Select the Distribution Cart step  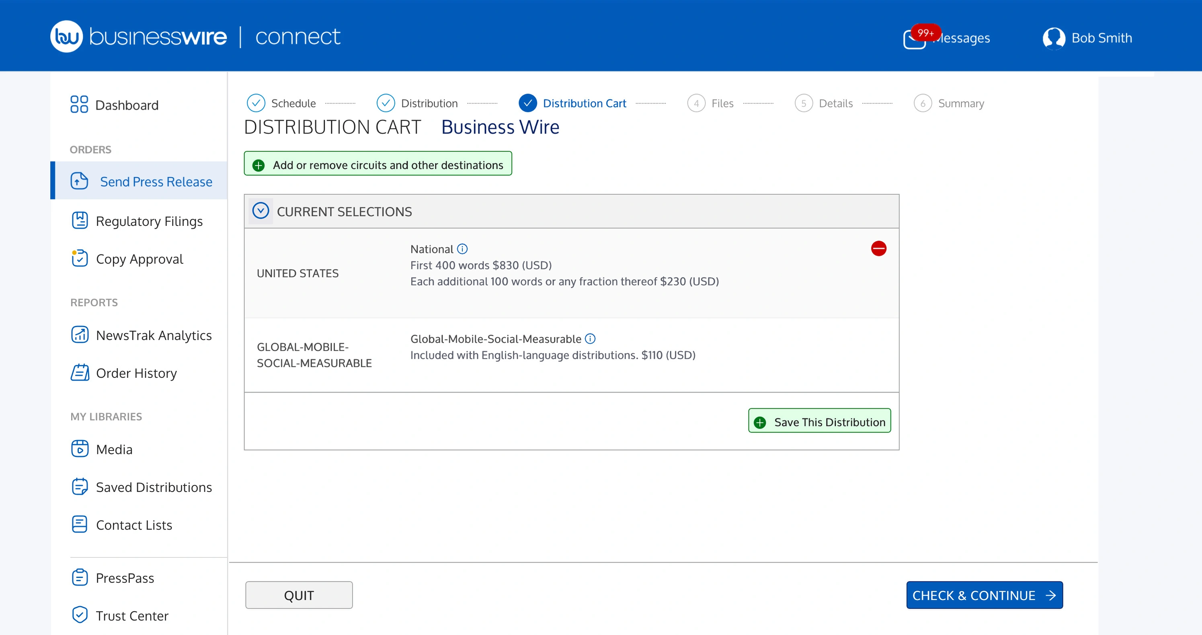(572, 103)
